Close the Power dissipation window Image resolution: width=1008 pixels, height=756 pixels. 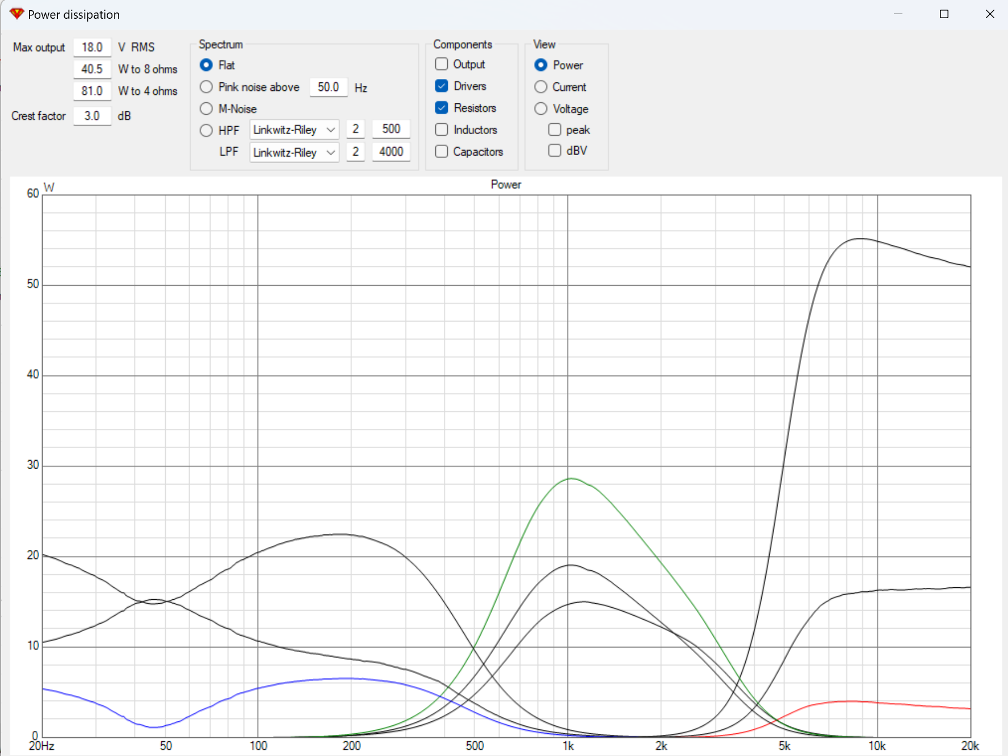pyautogui.click(x=990, y=14)
